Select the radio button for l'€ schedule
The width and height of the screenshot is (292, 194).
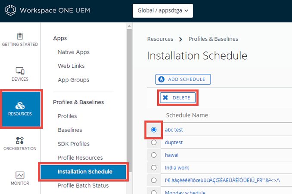[x=154, y=180]
